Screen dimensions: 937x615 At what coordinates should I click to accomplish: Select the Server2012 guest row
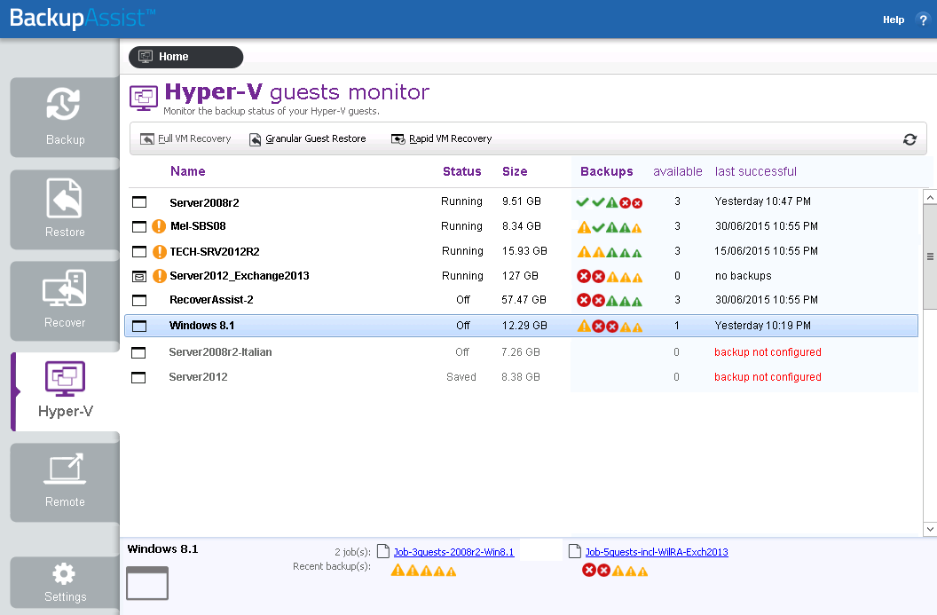pyautogui.click(x=521, y=377)
